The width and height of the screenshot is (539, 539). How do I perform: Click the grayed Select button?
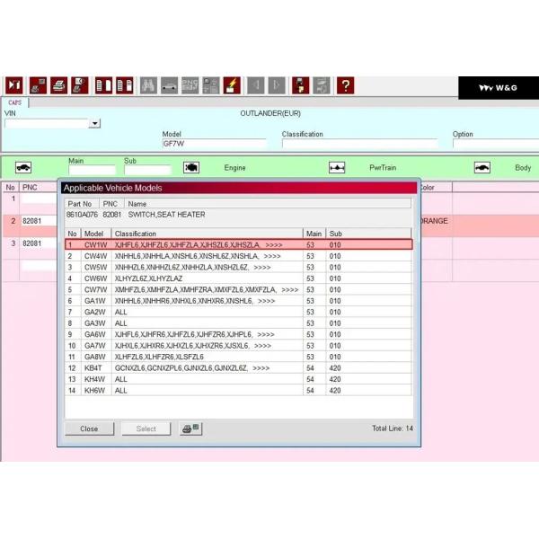pos(146,429)
